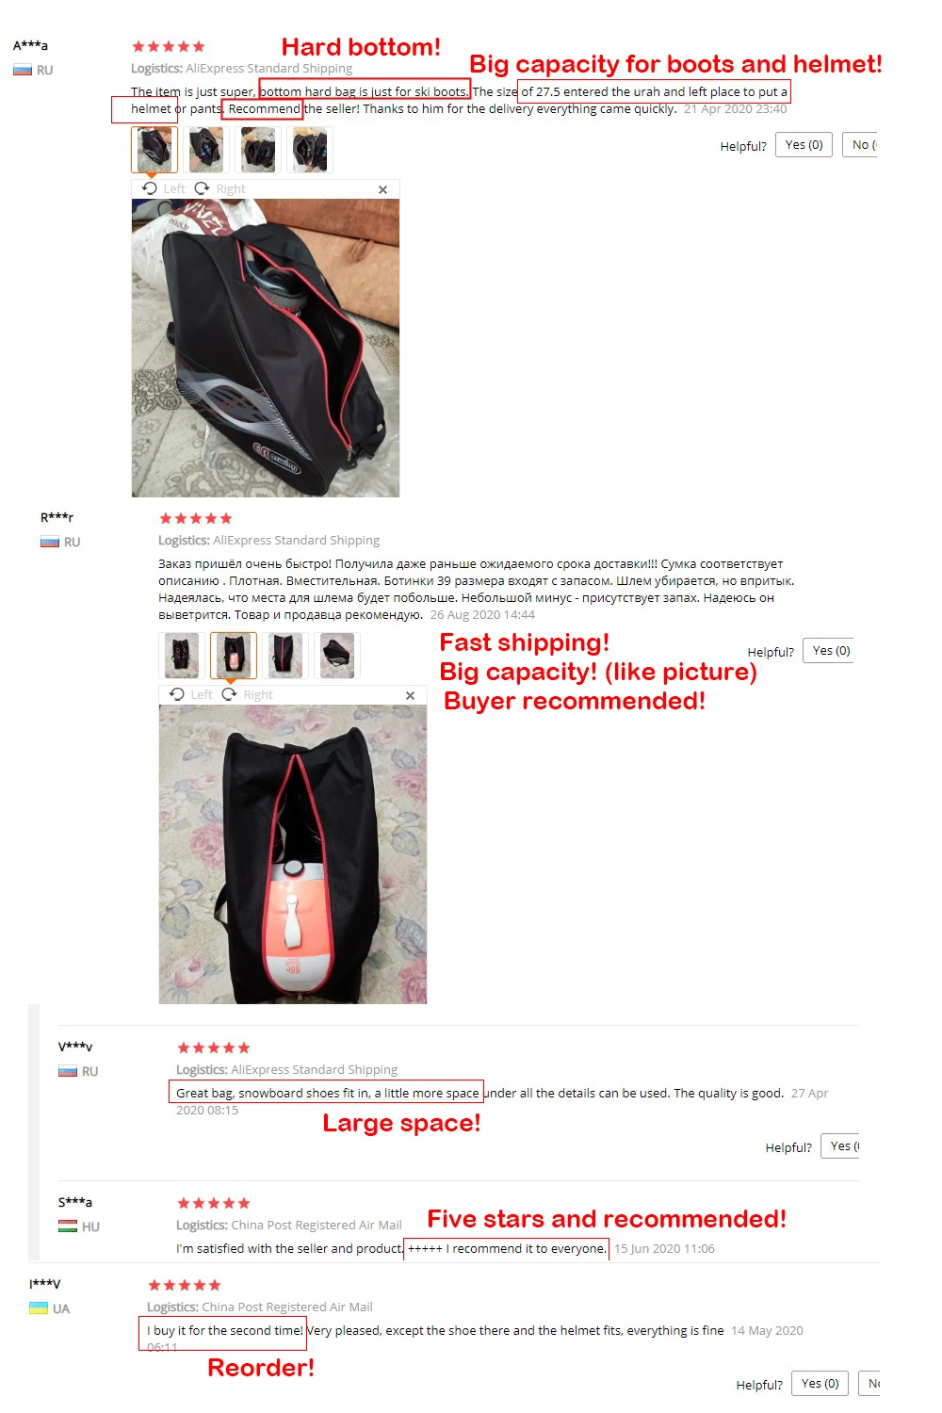Viewport: 942px width, 1413px height.
Task: Close the second review's enlarged photo viewer
Action: tap(410, 695)
